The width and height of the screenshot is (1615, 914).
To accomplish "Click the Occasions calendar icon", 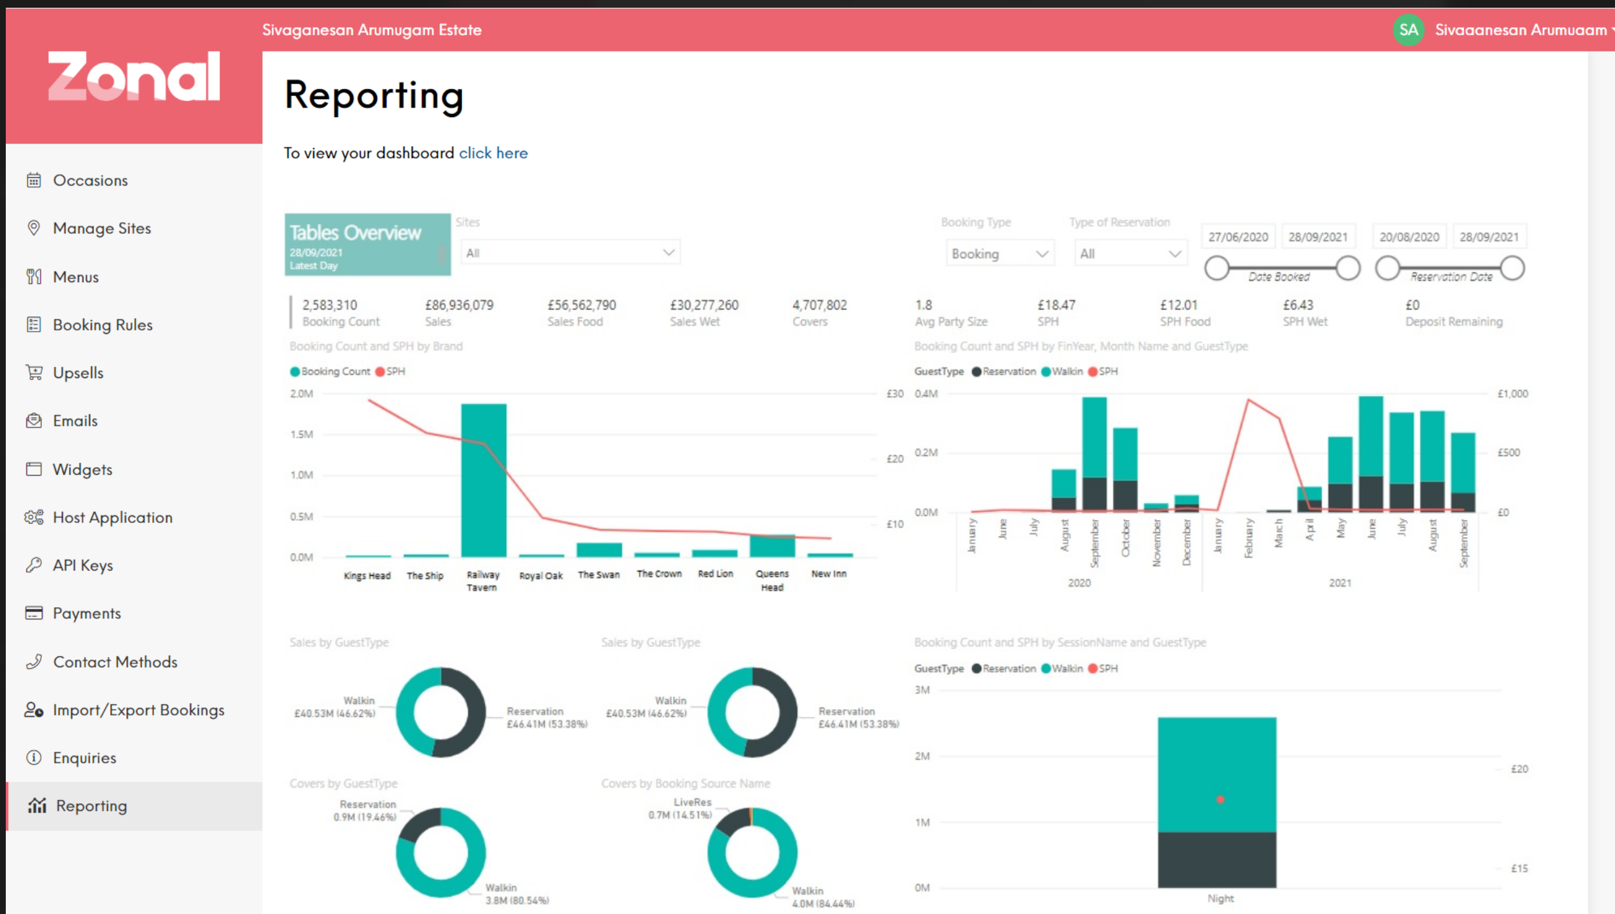I will (33, 180).
